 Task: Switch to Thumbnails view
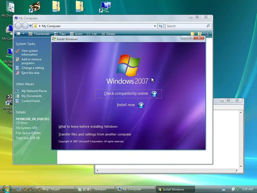click(39, 34)
